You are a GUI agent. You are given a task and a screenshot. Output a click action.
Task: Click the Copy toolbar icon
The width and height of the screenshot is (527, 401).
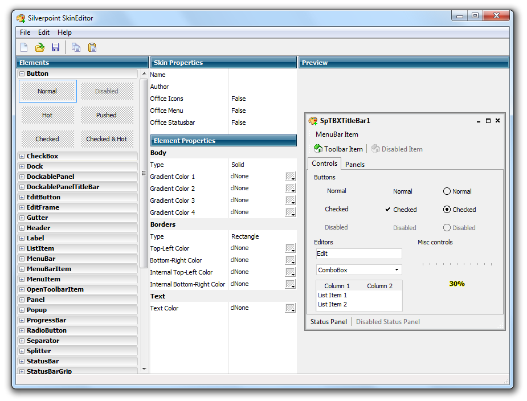click(x=76, y=47)
